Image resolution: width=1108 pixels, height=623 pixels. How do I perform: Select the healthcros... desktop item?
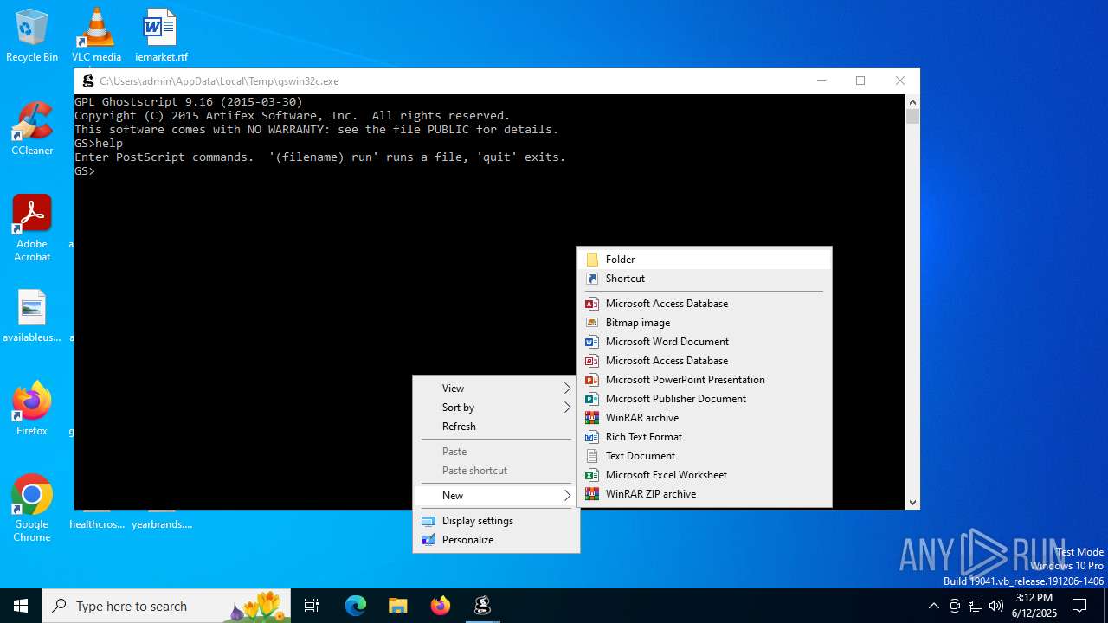click(x=97, y=523)
